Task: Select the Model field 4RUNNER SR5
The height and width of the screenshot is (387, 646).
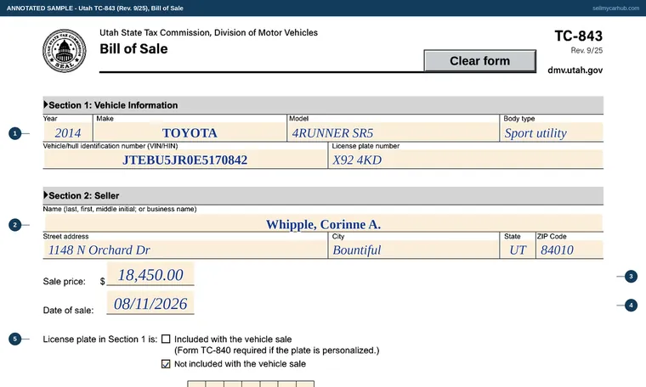Action: pos(393,132)
